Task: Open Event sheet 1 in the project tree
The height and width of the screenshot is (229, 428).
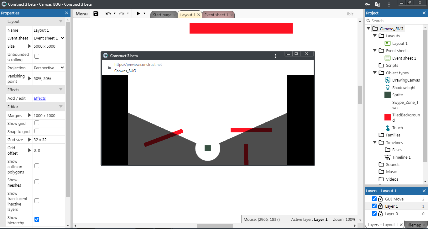Action: [404, 58]
